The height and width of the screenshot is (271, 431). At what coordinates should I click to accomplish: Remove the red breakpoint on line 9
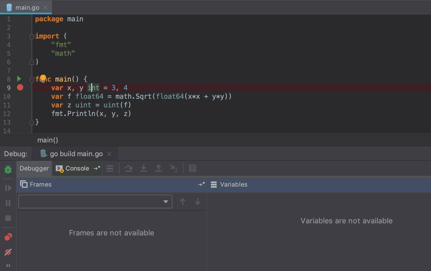click(x=20, y=88)
